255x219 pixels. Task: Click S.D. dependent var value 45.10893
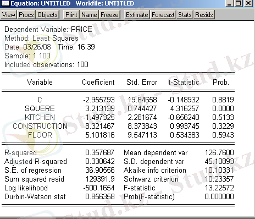click(x=219, y=161)
